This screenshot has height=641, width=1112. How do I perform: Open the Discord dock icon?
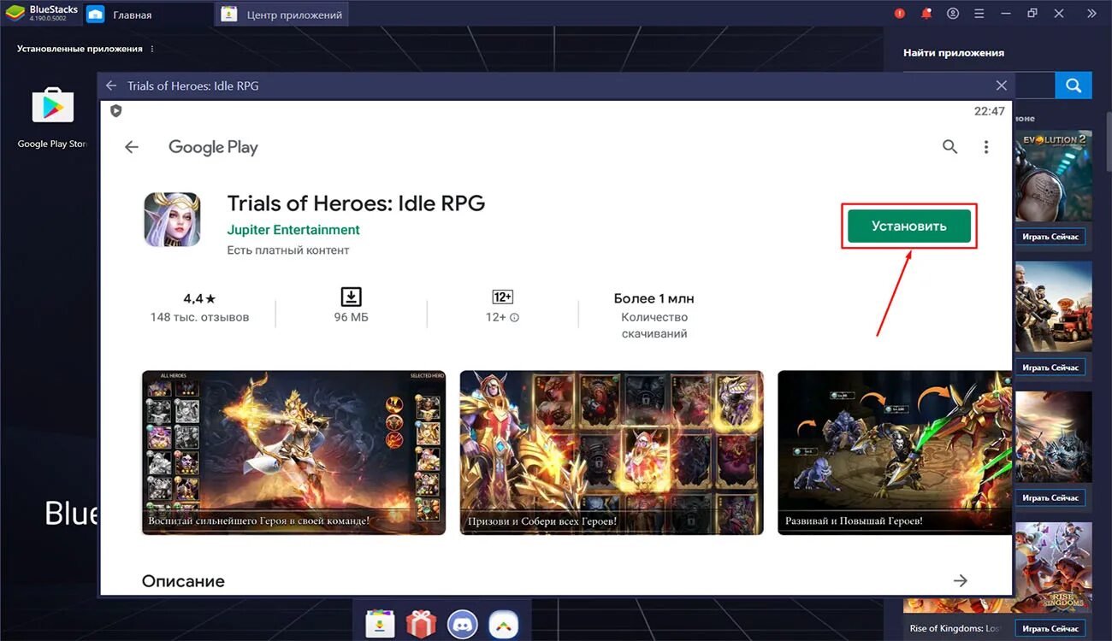pyautogui.click(x=462, y=623)
